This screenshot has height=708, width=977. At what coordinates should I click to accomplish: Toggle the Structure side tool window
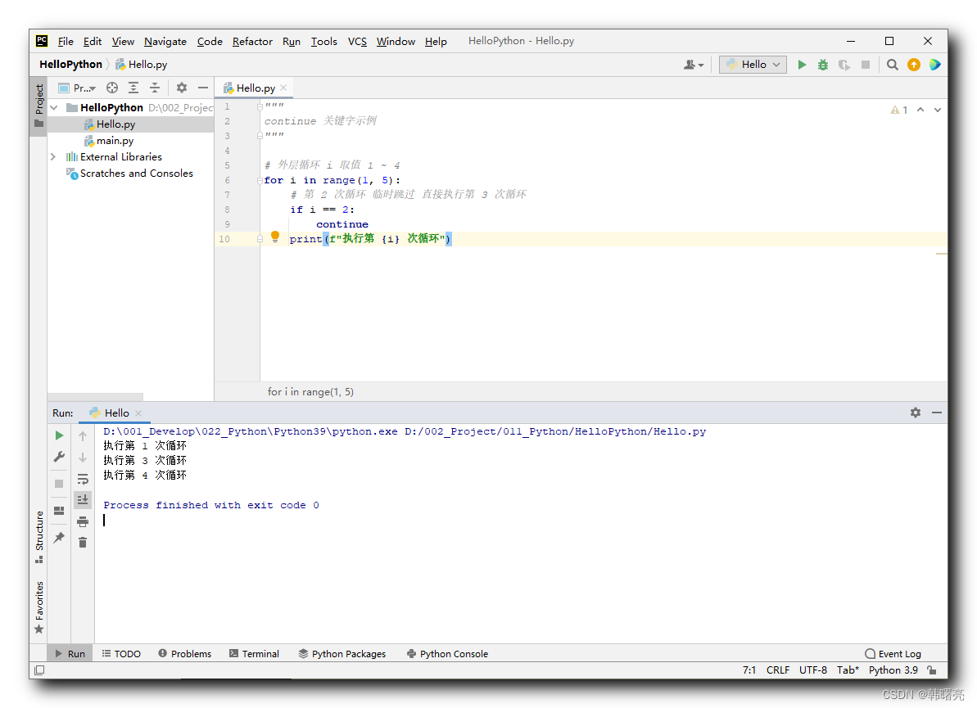coord(38,537)
